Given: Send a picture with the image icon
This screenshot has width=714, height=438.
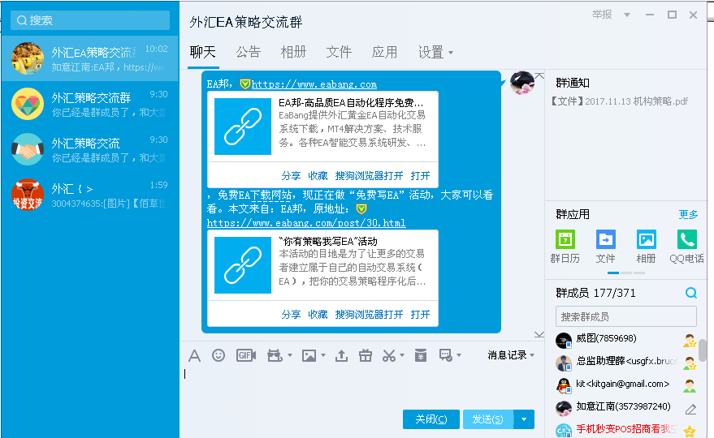Looking at the screenshot, I should pos(309,355).
